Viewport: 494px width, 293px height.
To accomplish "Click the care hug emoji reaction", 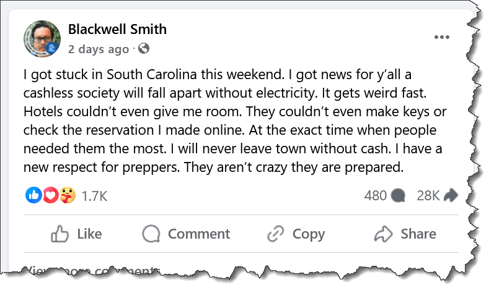I will pos(67,196).
